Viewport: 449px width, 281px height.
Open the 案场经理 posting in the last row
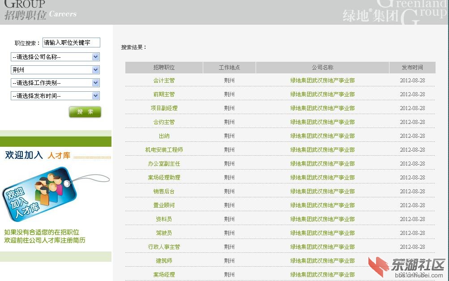coord(164,275)
